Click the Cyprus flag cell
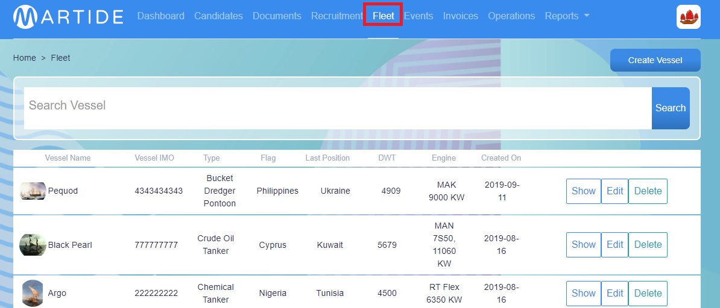This screenshot has height=308, width=720. tap(273, 245)
